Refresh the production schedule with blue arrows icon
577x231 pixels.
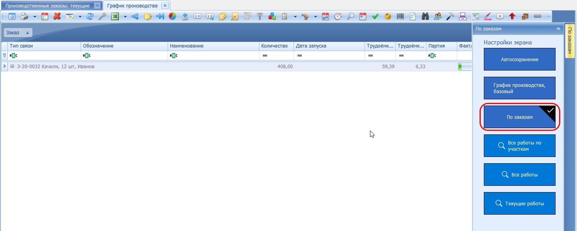[x=90, y=16]
